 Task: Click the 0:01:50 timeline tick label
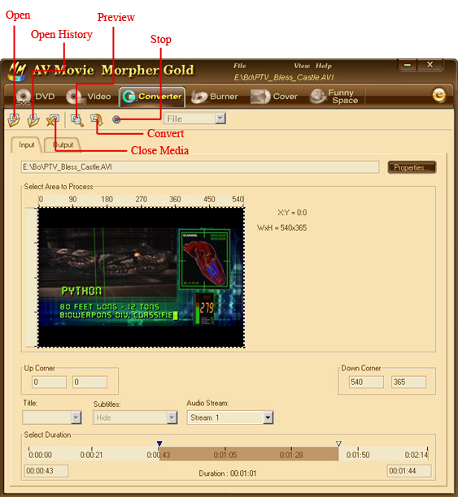(x=358, y=455)
